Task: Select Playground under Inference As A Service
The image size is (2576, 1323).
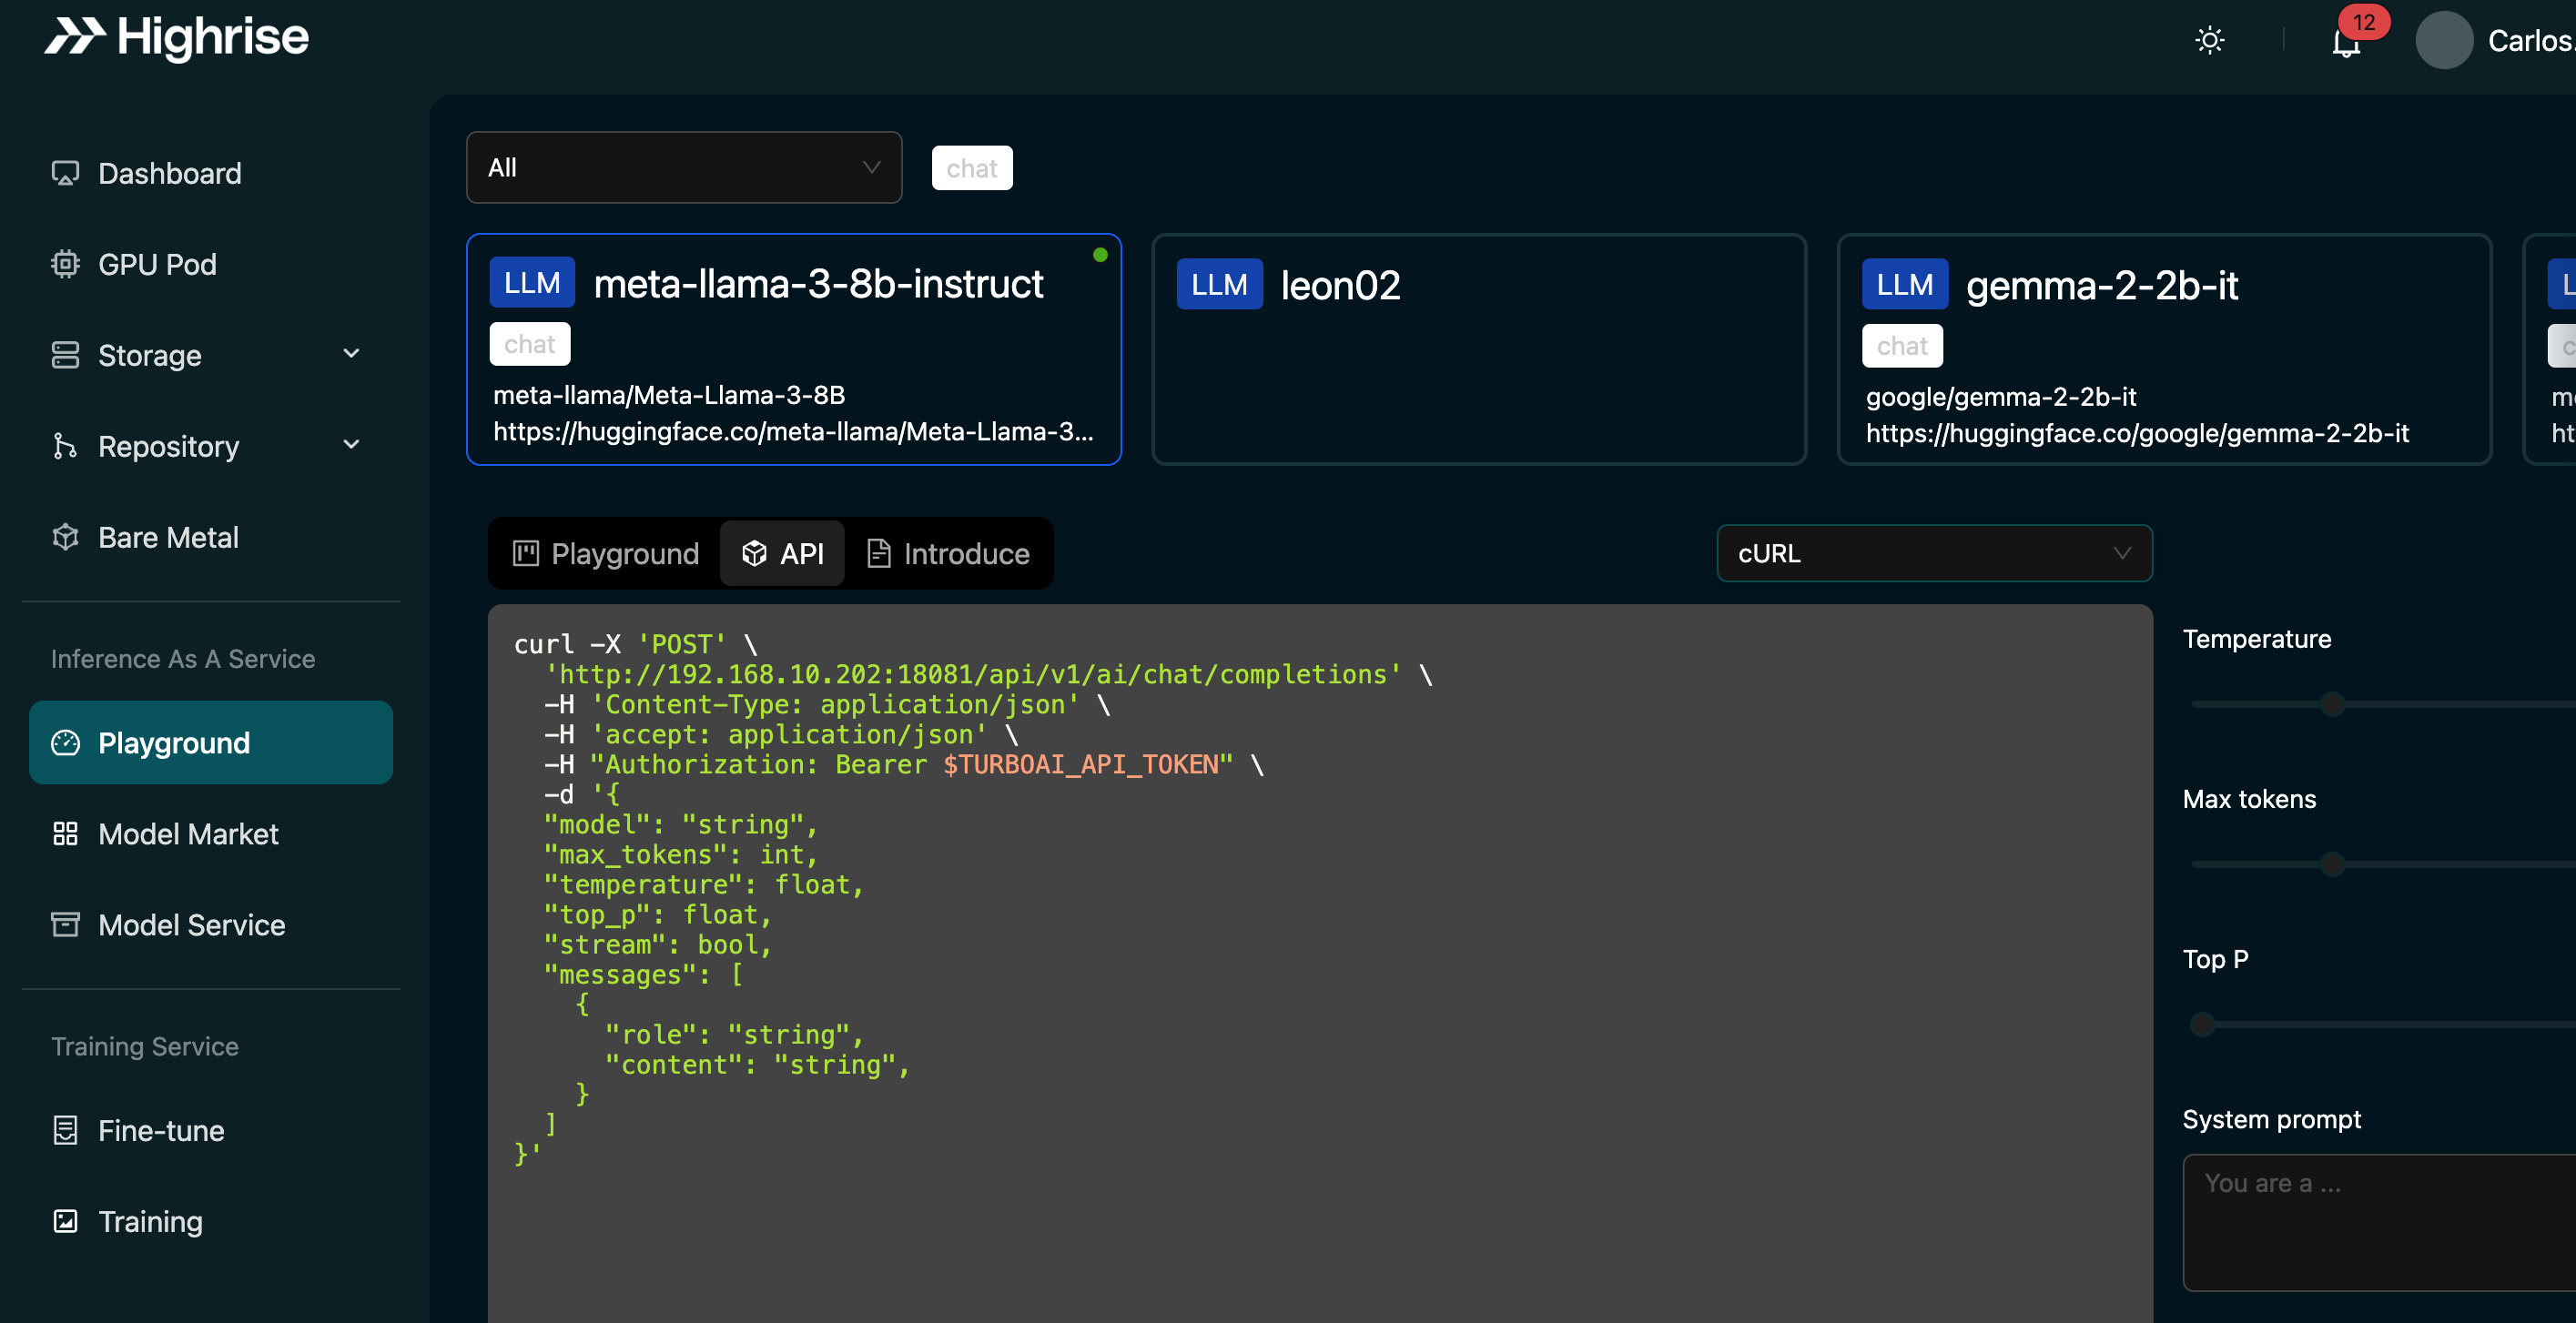Action: pyautogui.click(x=211, y=743)
